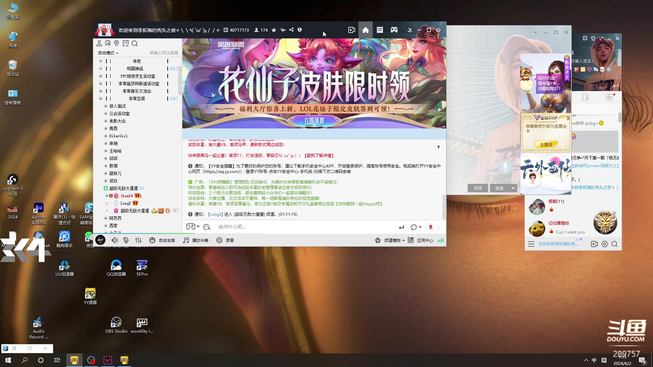Go to YY channel home icon
This screenshot has height=367, width=653.
pos(366,30)
